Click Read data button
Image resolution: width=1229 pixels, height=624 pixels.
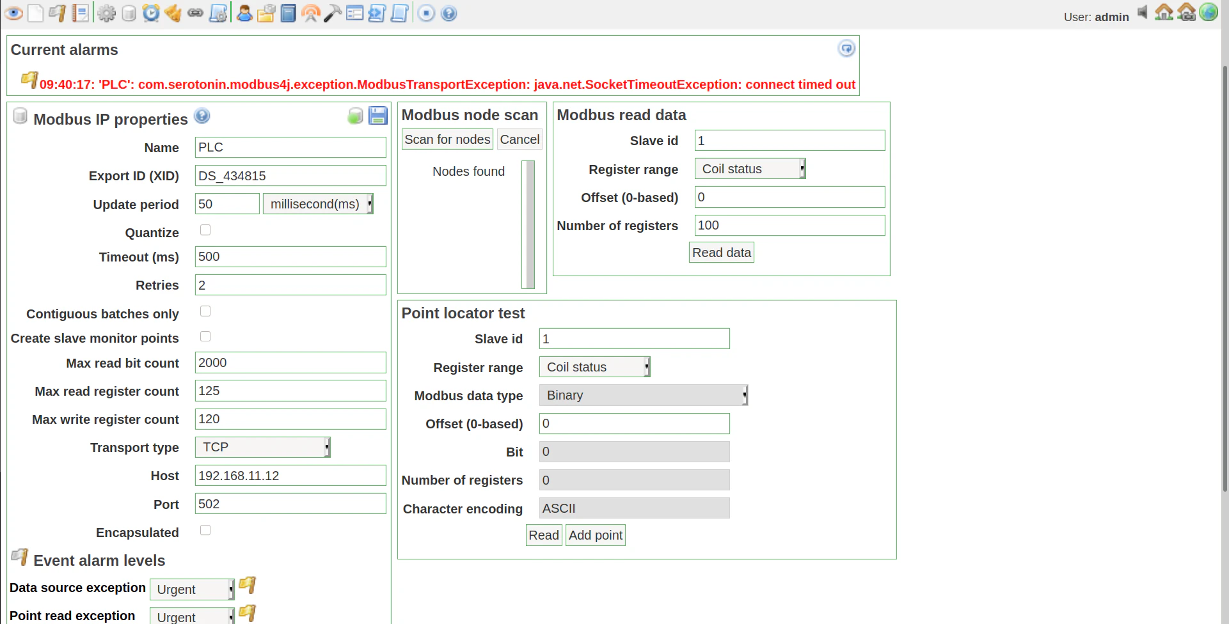click(722, 253)
